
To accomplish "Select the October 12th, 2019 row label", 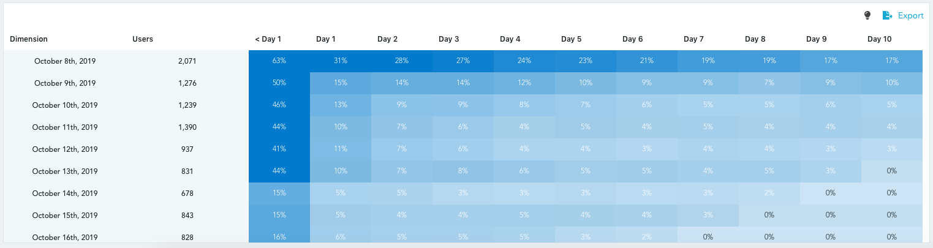I will point(65,149).
